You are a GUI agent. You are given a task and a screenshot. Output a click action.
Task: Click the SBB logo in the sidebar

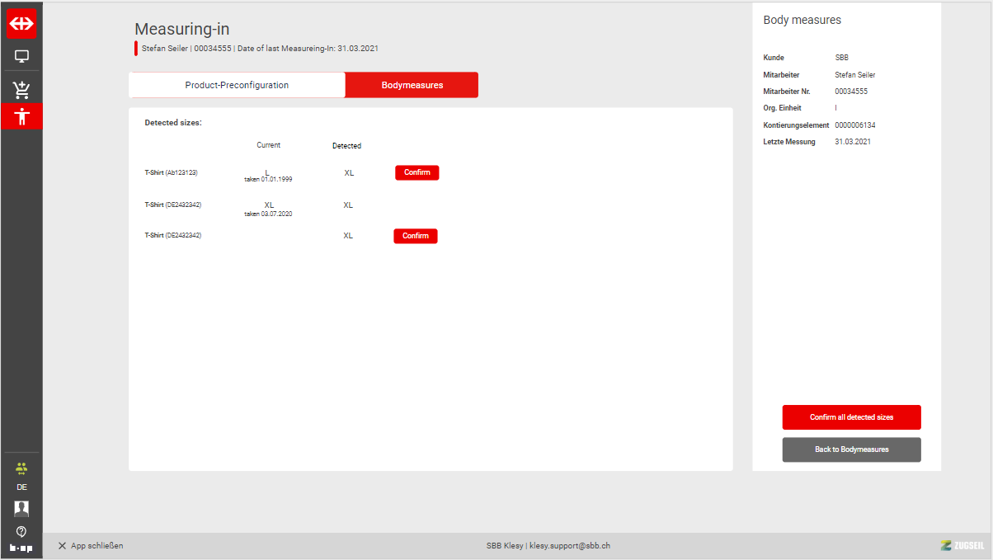coord(21,24)
